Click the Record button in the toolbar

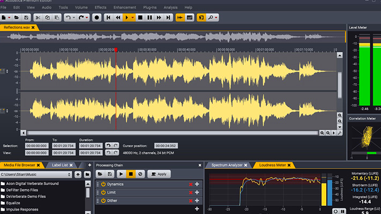pyautogui.click(x=97, y=18)
